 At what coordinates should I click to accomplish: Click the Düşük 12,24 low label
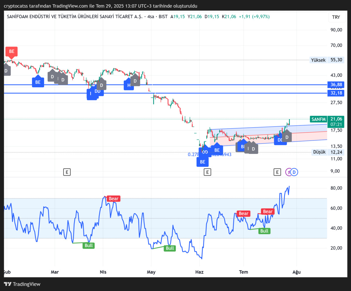pyautogui.click(x=328, y=152)
